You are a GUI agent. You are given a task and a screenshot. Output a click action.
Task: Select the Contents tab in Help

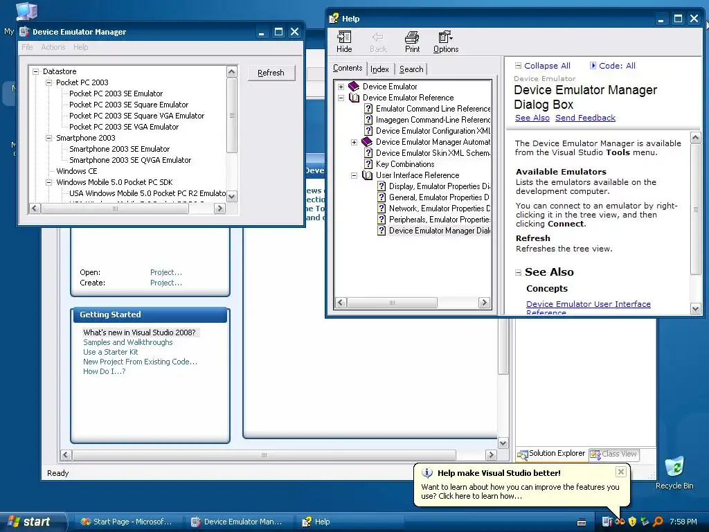348,68
